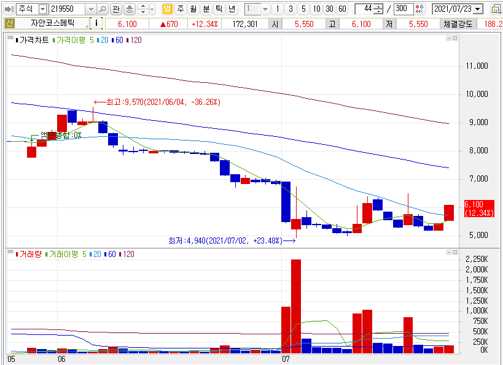Select the 틱 tick chart period
The image size is (503, 365).
pyautogui.click(x=219, y=9)
